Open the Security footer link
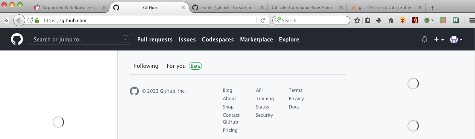475x139 pixels. 264,115
